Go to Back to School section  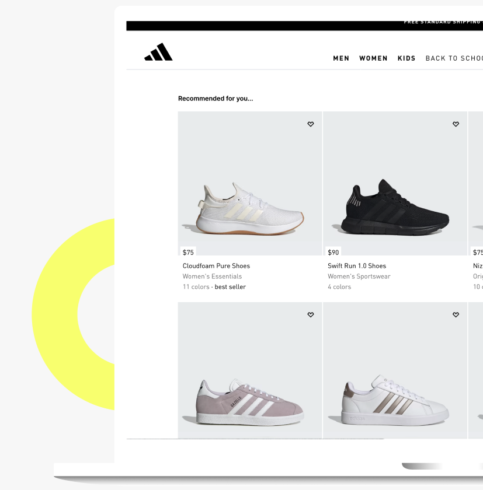[x=454, y=58]
